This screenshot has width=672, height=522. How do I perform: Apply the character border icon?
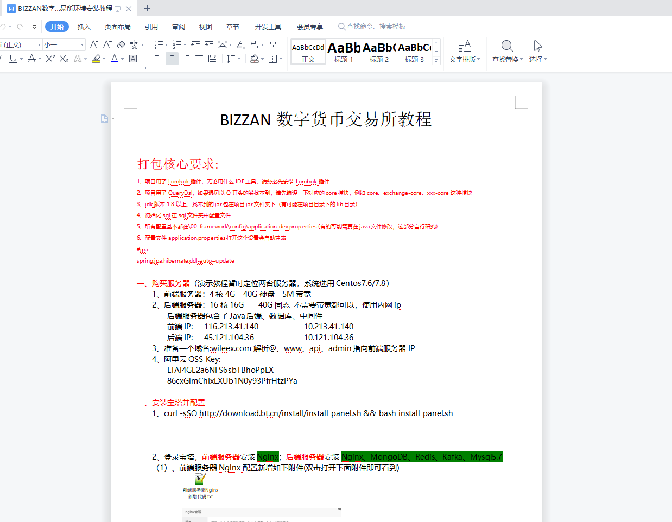[x=133, y=59]
